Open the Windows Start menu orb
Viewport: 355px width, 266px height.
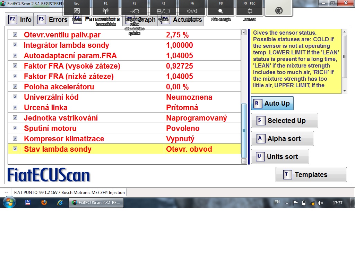[x=9, y=202]
